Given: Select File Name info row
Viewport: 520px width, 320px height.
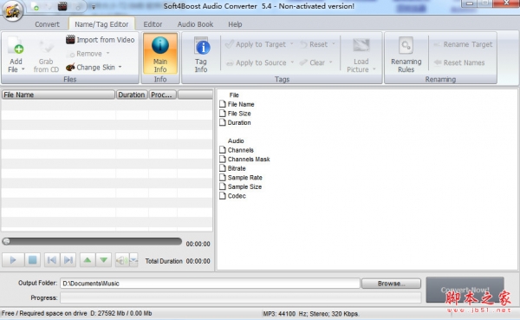Looking at the screenshot, I should [237, 104].
